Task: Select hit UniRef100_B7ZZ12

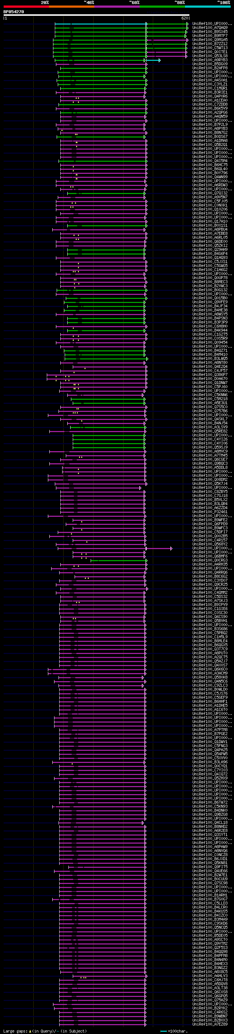Action: 210,44
